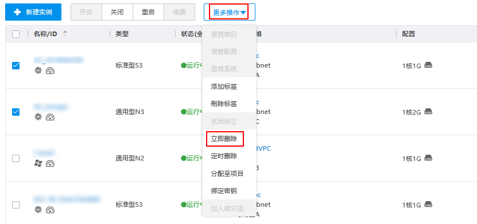The image size is (477, 224).
Task: Choose 立即删除 from the menu
Action: pos(224,139)
